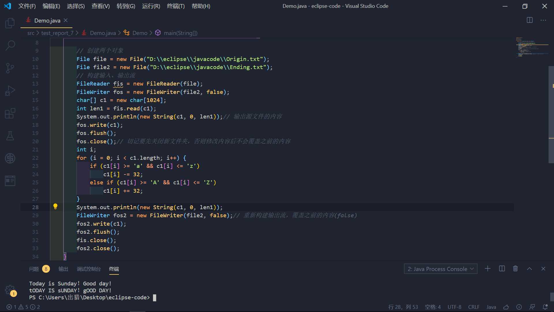Expand breadcrumb chevron after src

click(x=38, y=33)
